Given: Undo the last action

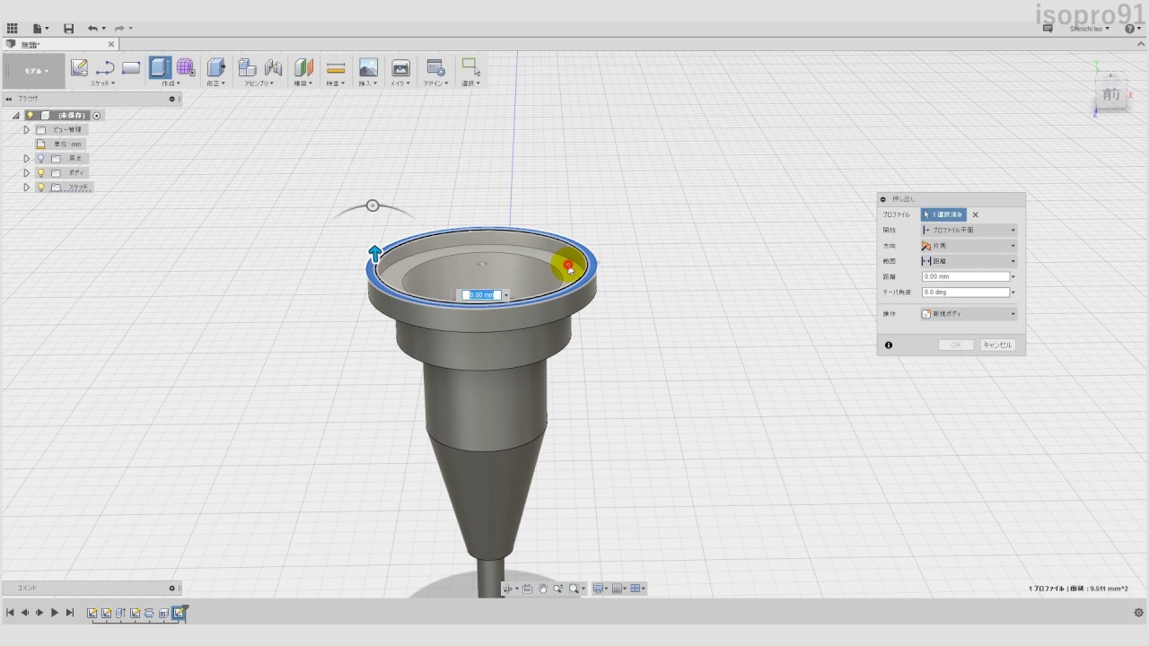Looking at the screenshot, I should click(x=92, y=29).
